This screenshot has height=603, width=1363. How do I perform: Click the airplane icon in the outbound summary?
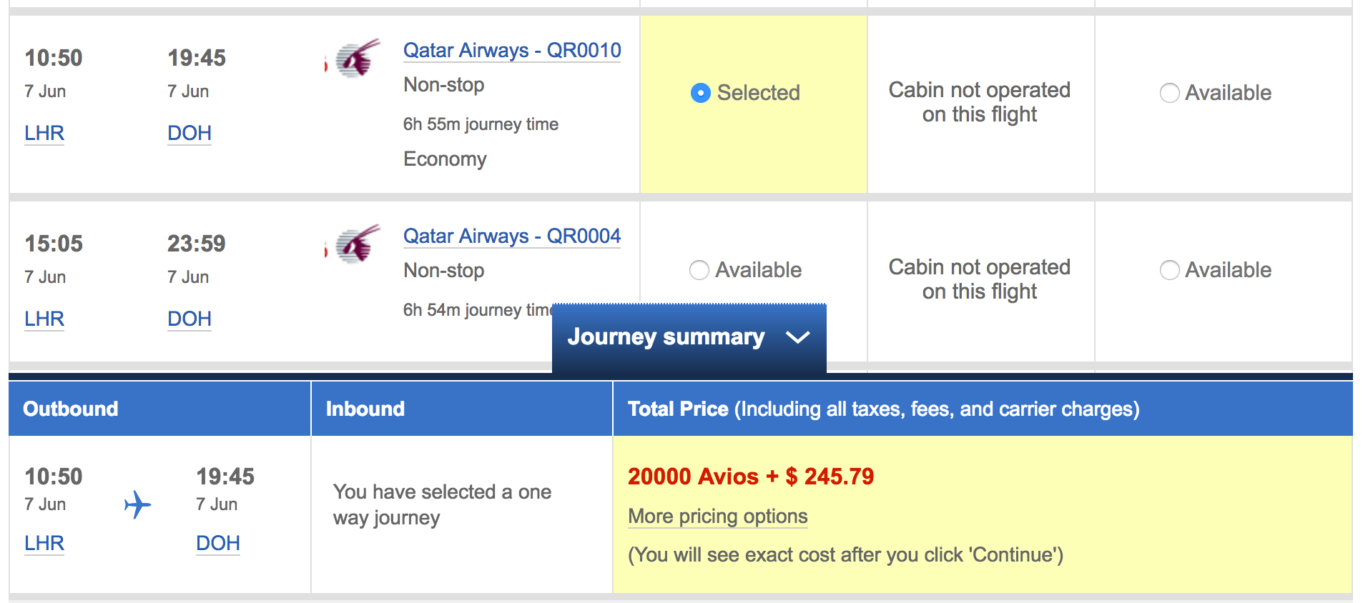coord(137,505)
